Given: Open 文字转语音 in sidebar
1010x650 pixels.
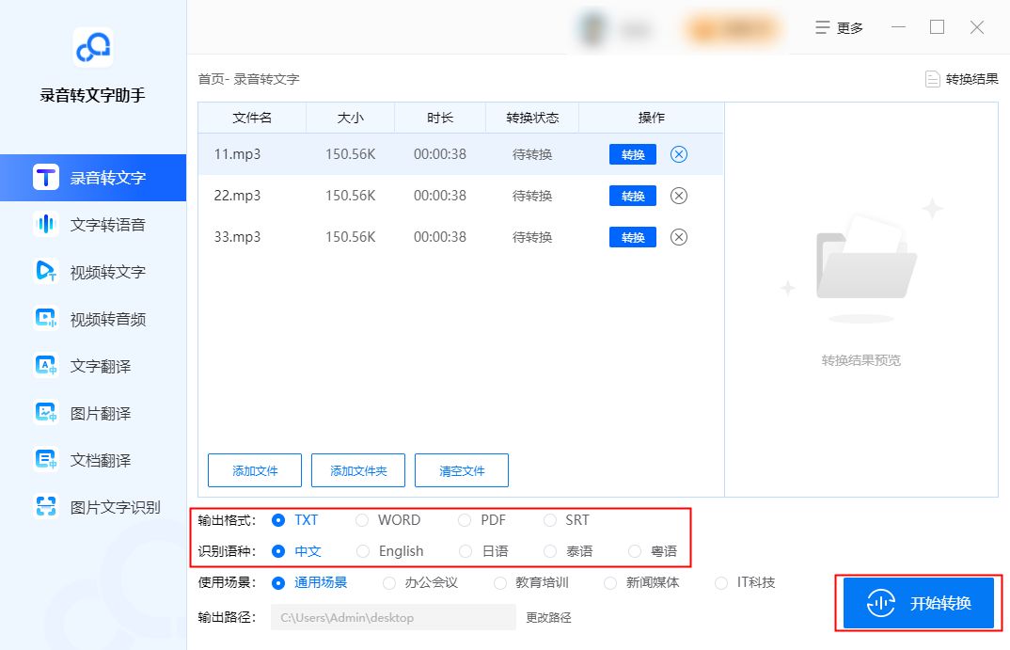Looking at the screenshot, I should click(x=93, y=224).
